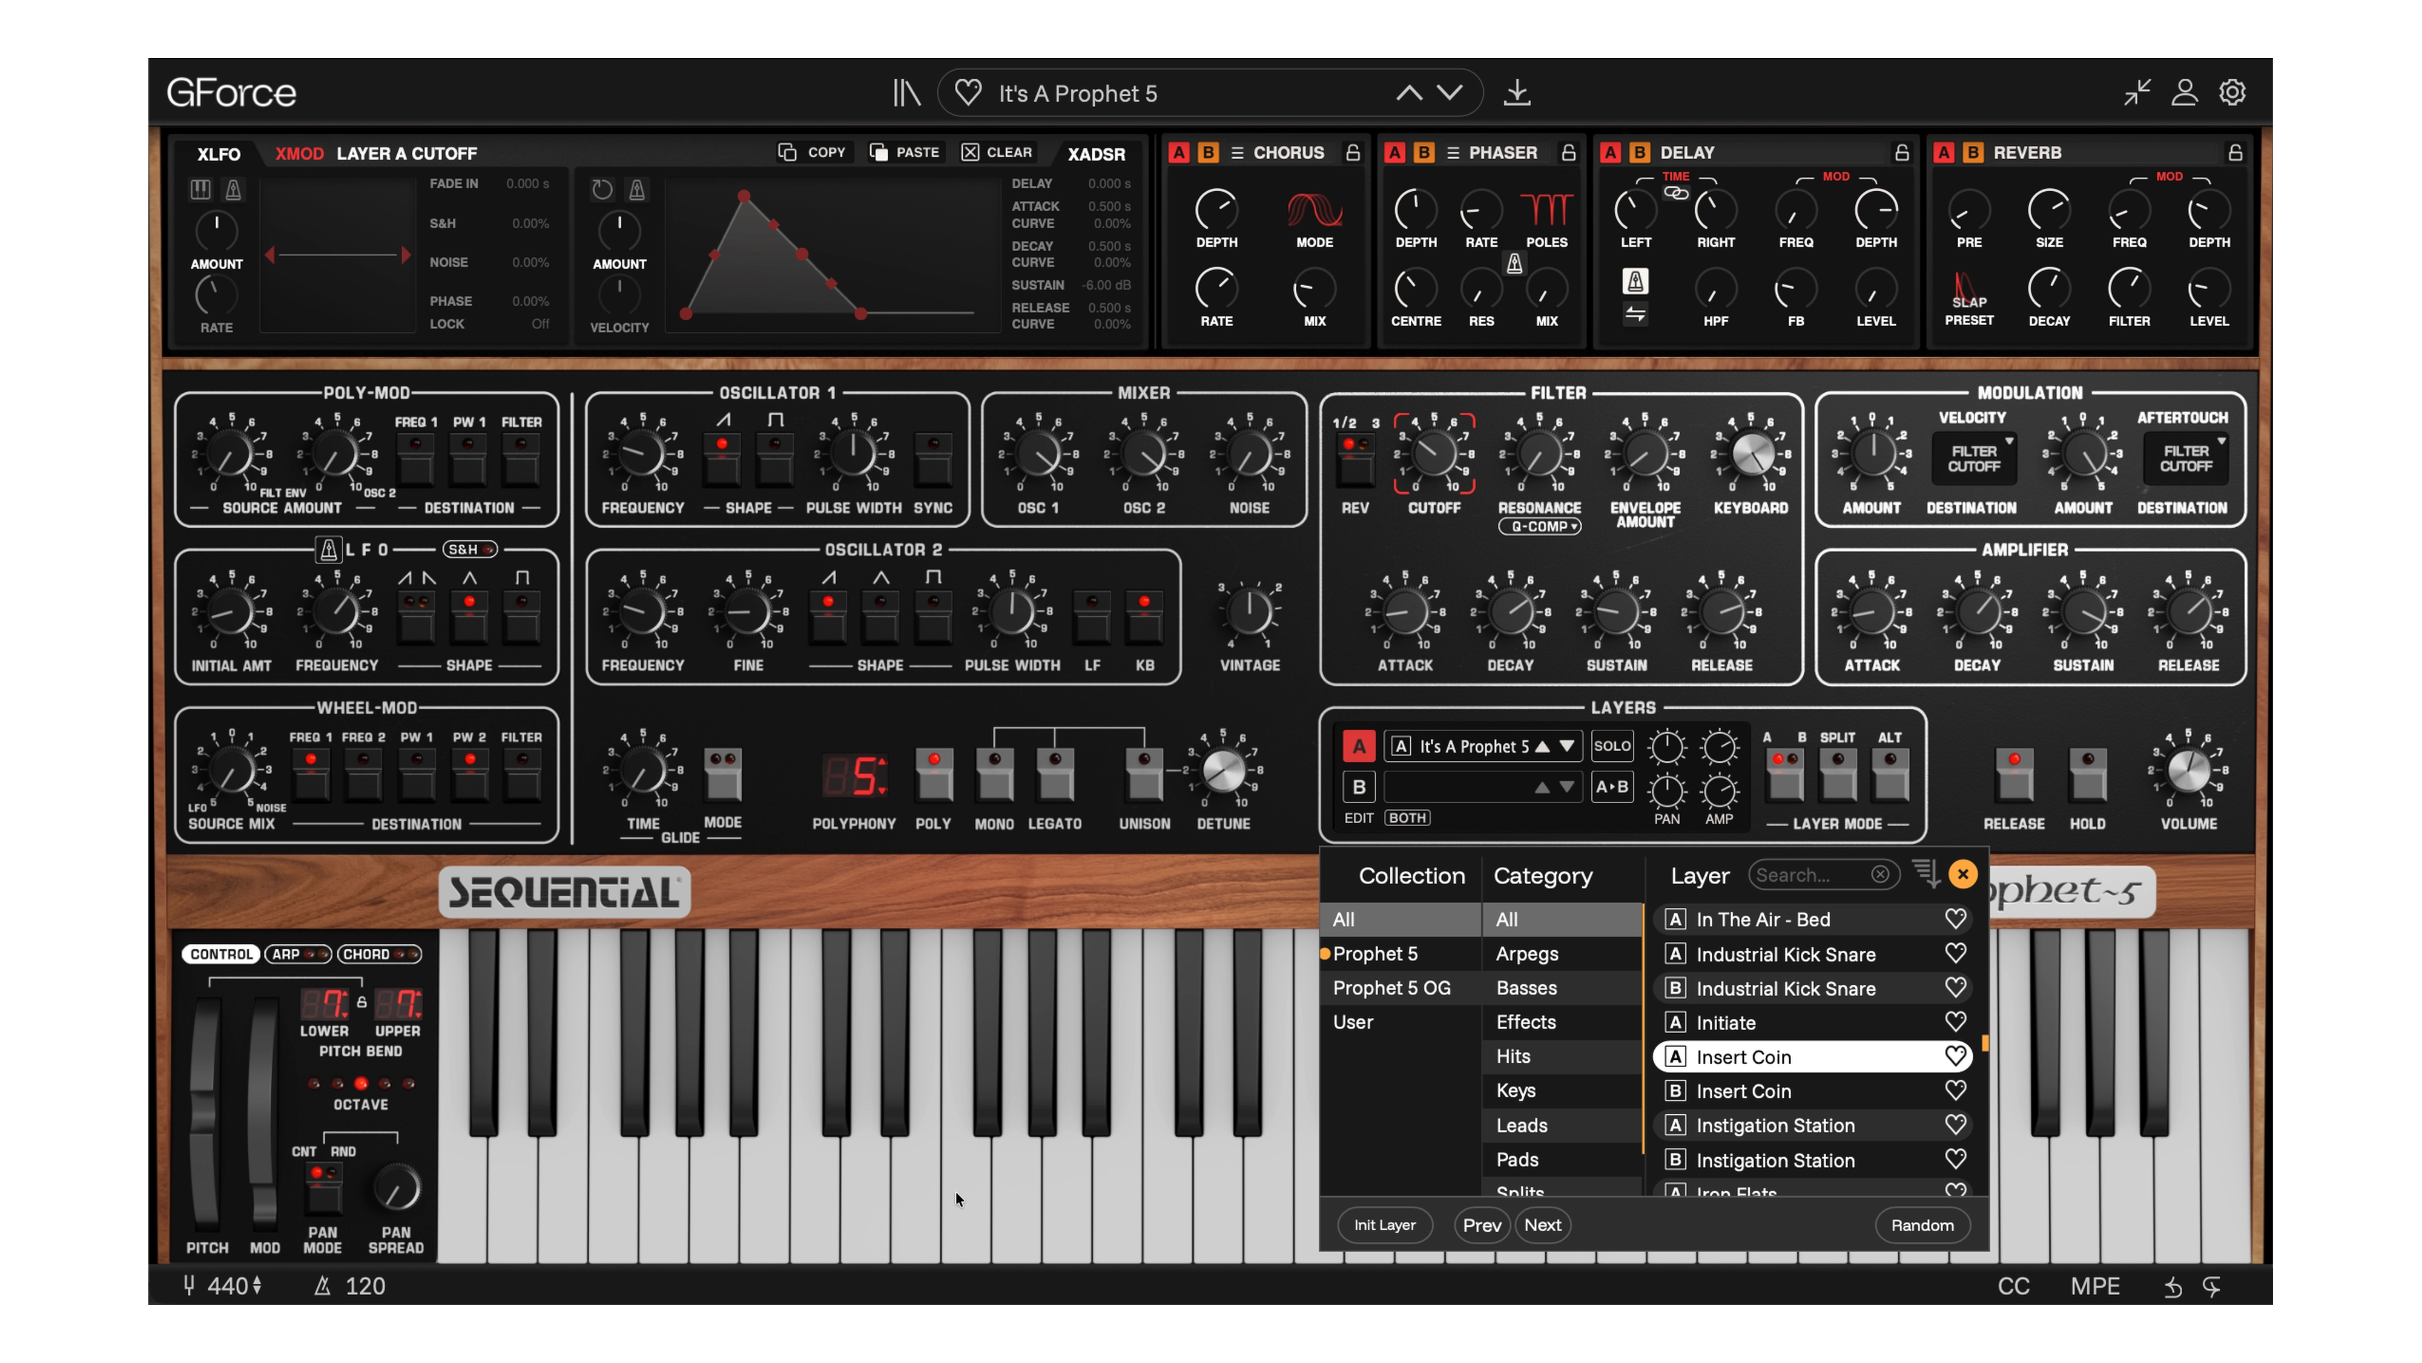This screenshot has width=2422, height=1363.
Task: Select the Prophet 5 OG collection
Action: [1399, 987]
